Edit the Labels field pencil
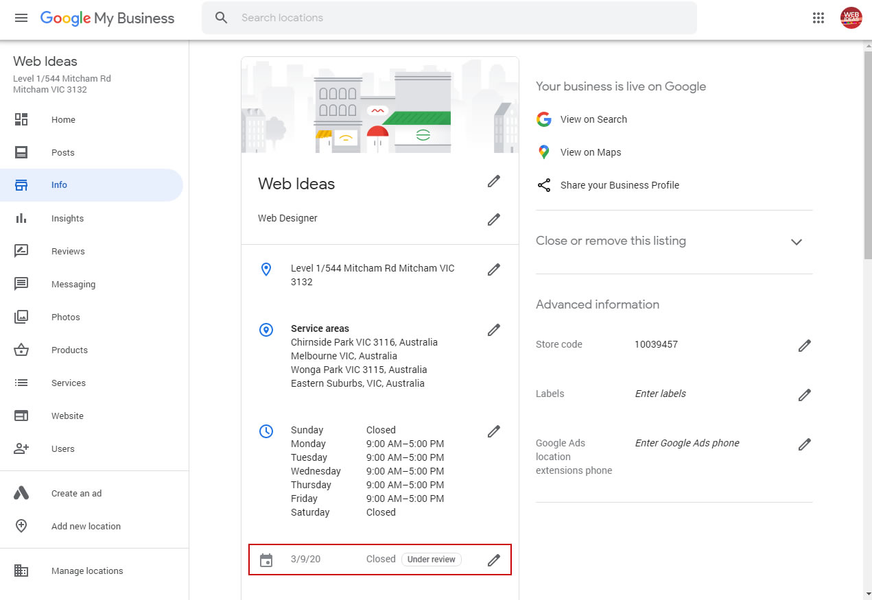 [805, 395]
